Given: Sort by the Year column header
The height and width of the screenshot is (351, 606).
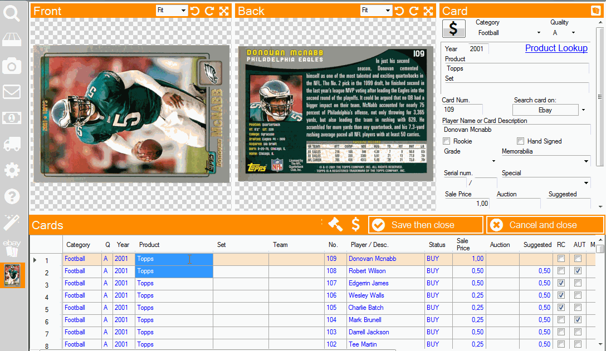Looking at the screenshot, I should 123,244.
